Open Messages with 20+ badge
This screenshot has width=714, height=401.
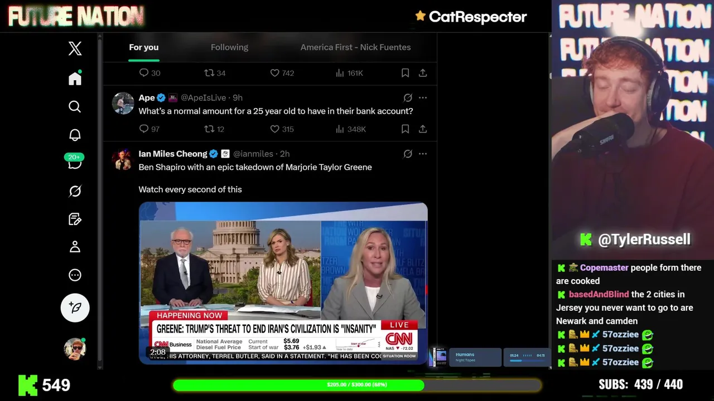pos(74,162)
